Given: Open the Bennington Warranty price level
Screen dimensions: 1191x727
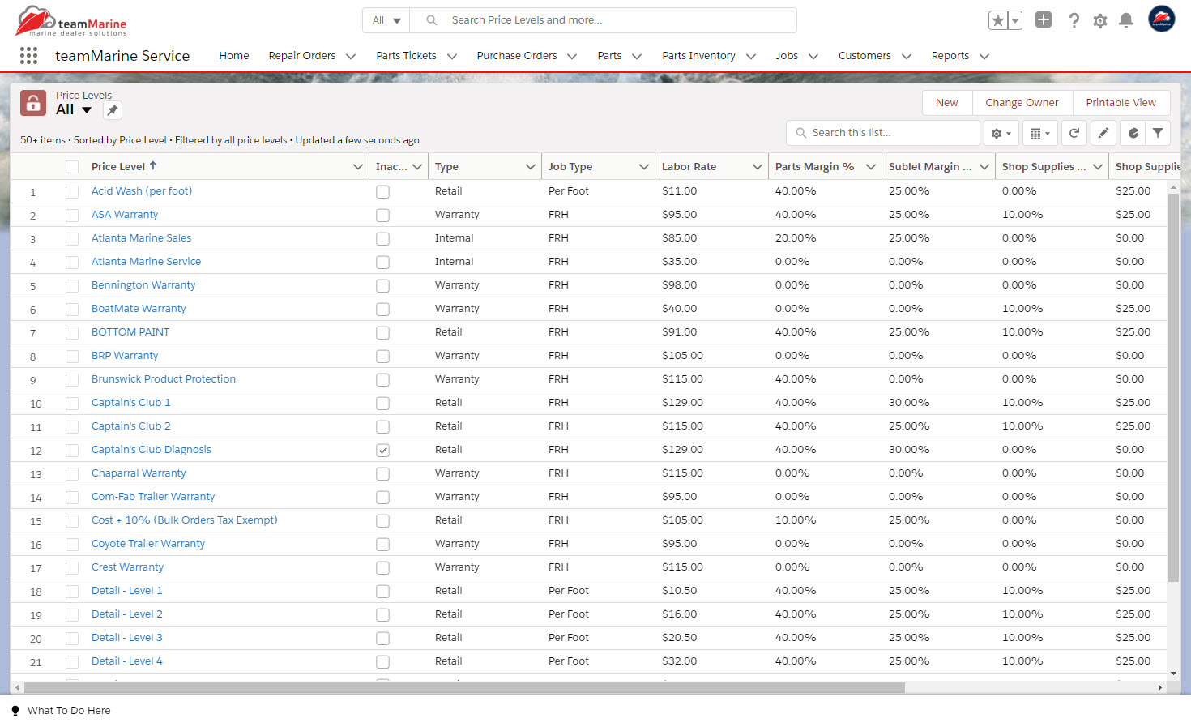Looking at the screenshot, I should 143,285.
